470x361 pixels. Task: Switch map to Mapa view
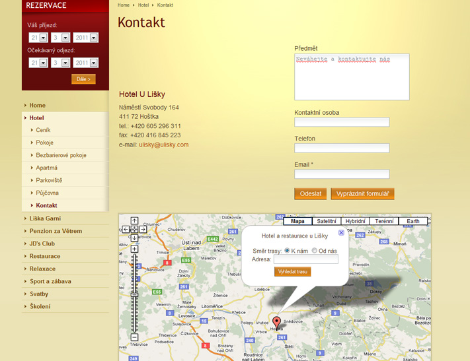[297, 221]
